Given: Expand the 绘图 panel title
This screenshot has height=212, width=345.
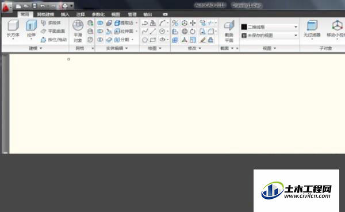Looking at the screenshot, I should coord(155,48).
